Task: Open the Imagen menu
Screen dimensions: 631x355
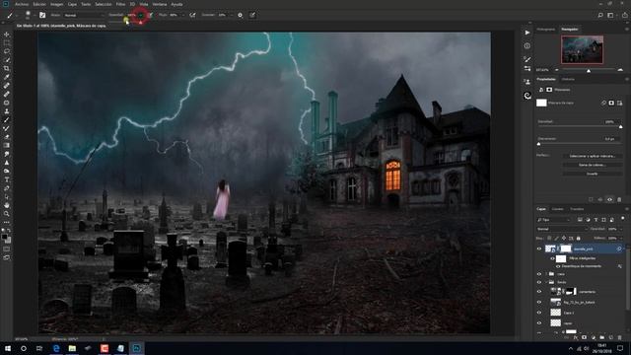Action: coord(56,4)
